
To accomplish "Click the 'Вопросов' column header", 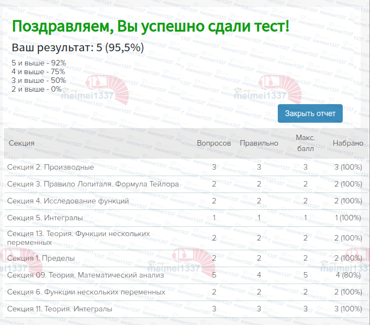I will click(214, 143).
